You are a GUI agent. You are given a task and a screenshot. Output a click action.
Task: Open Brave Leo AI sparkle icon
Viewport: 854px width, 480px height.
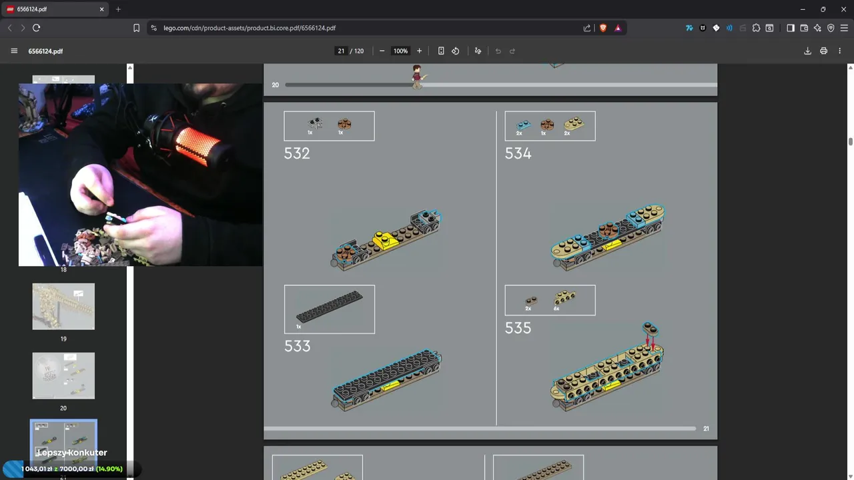point(817,28)
